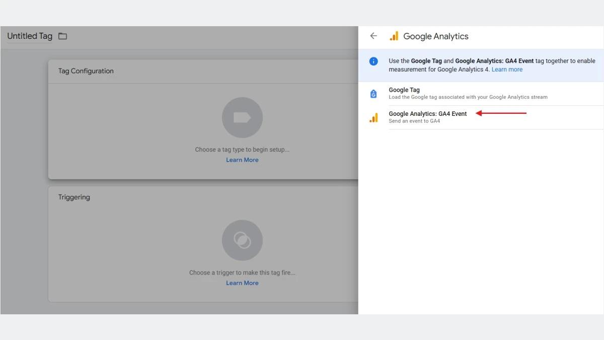This screenshot has width=604, height=340.
Task: Click the folder icon beside Untitled Tag
Action: click(x=62, y=36)
